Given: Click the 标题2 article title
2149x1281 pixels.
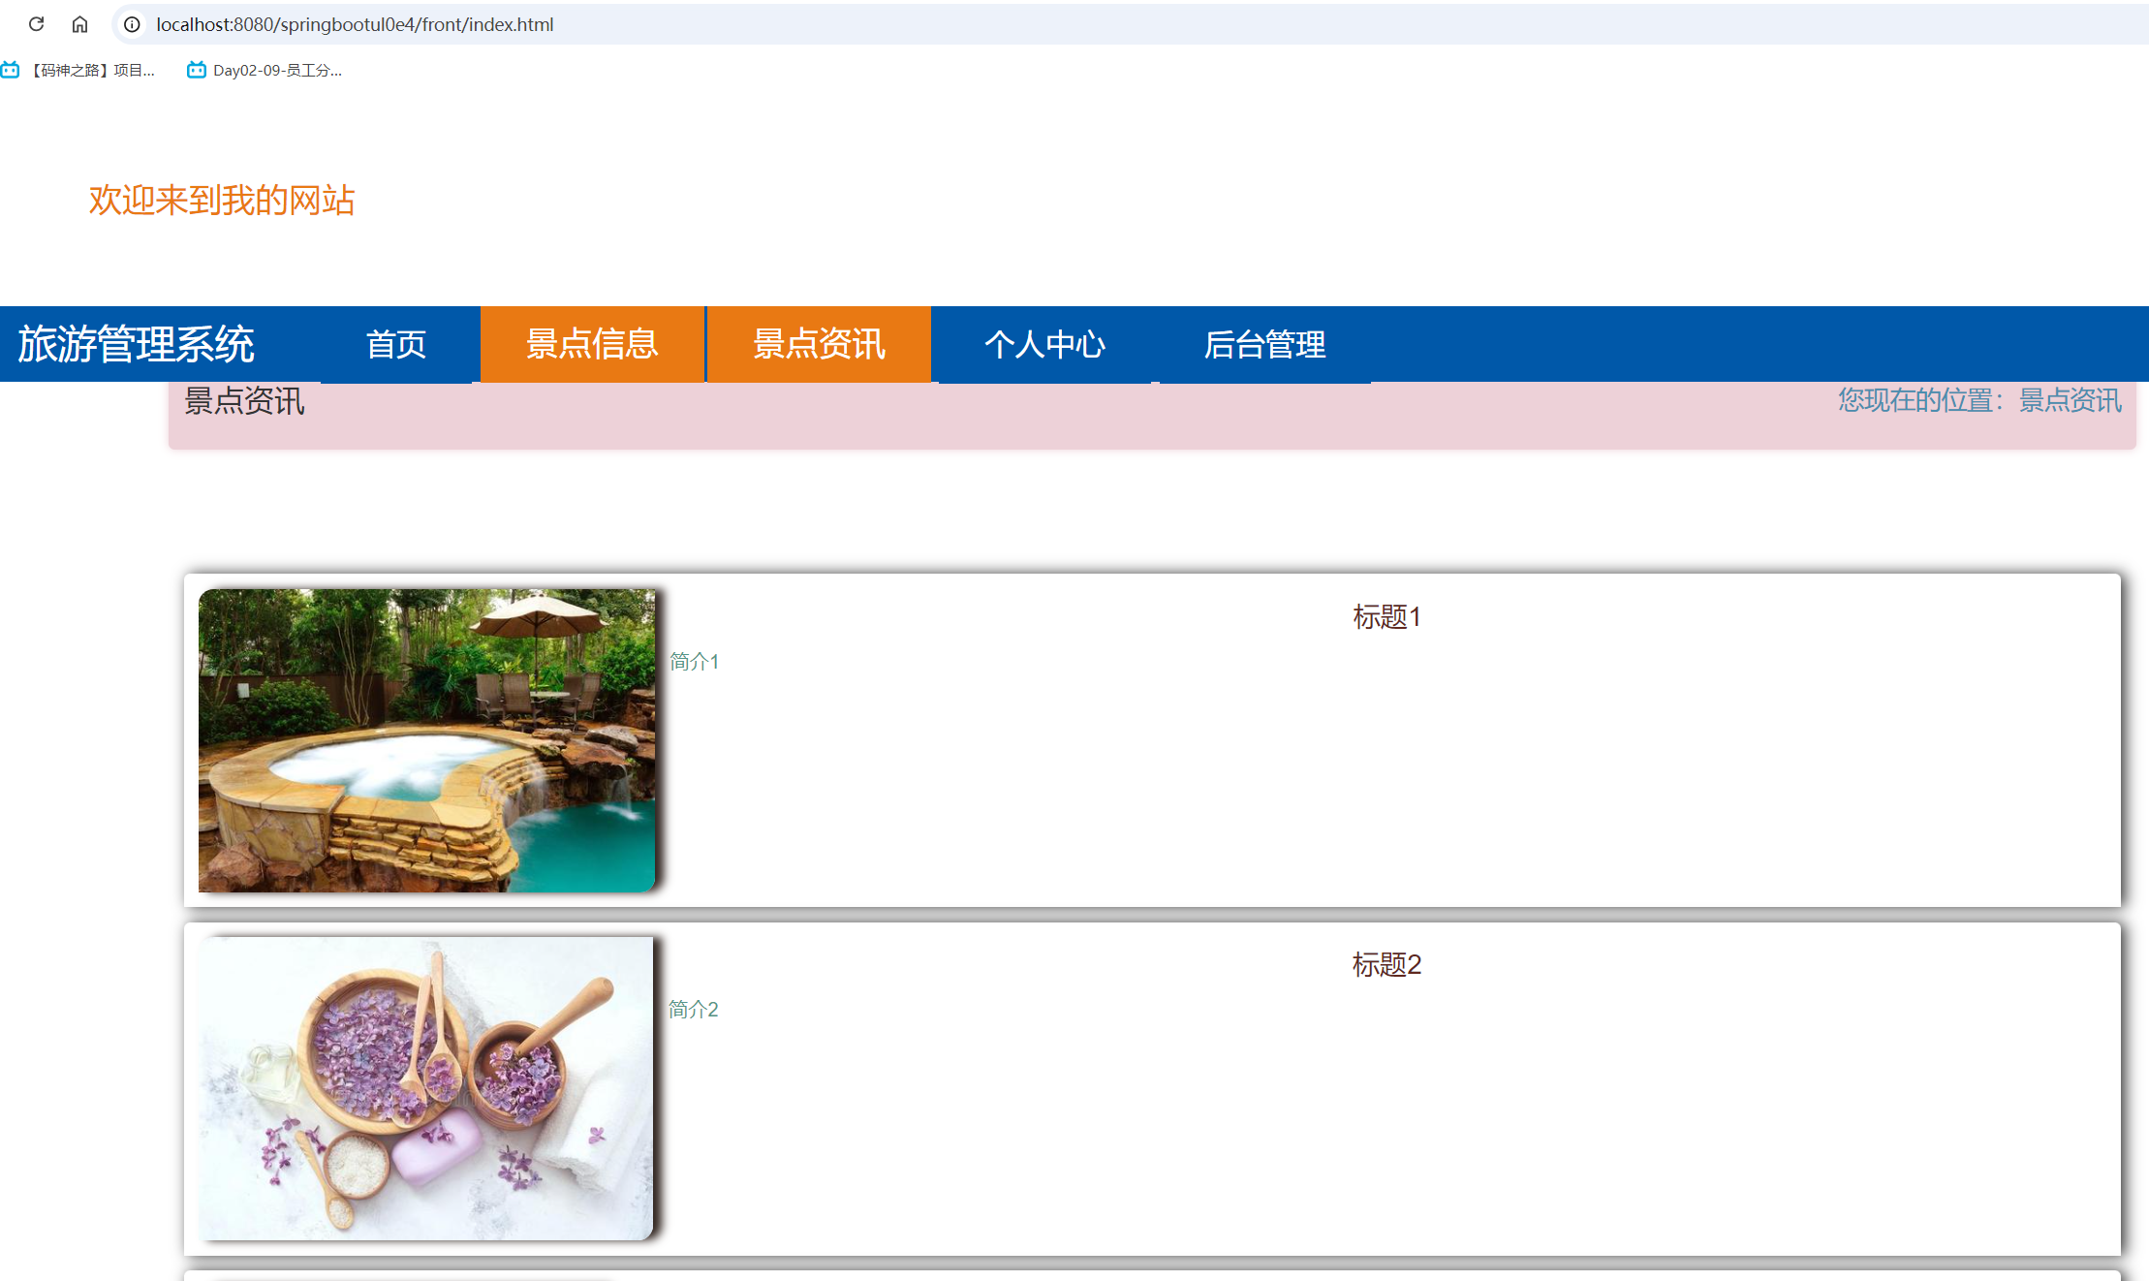Looking at the screenshot, I should (1386, 965).
